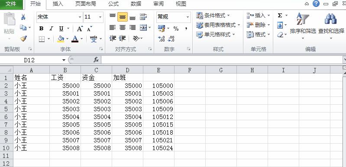Apply comma style separator
Image resolution: width=346 pixels, height=167 pixels.
(186, 29)
